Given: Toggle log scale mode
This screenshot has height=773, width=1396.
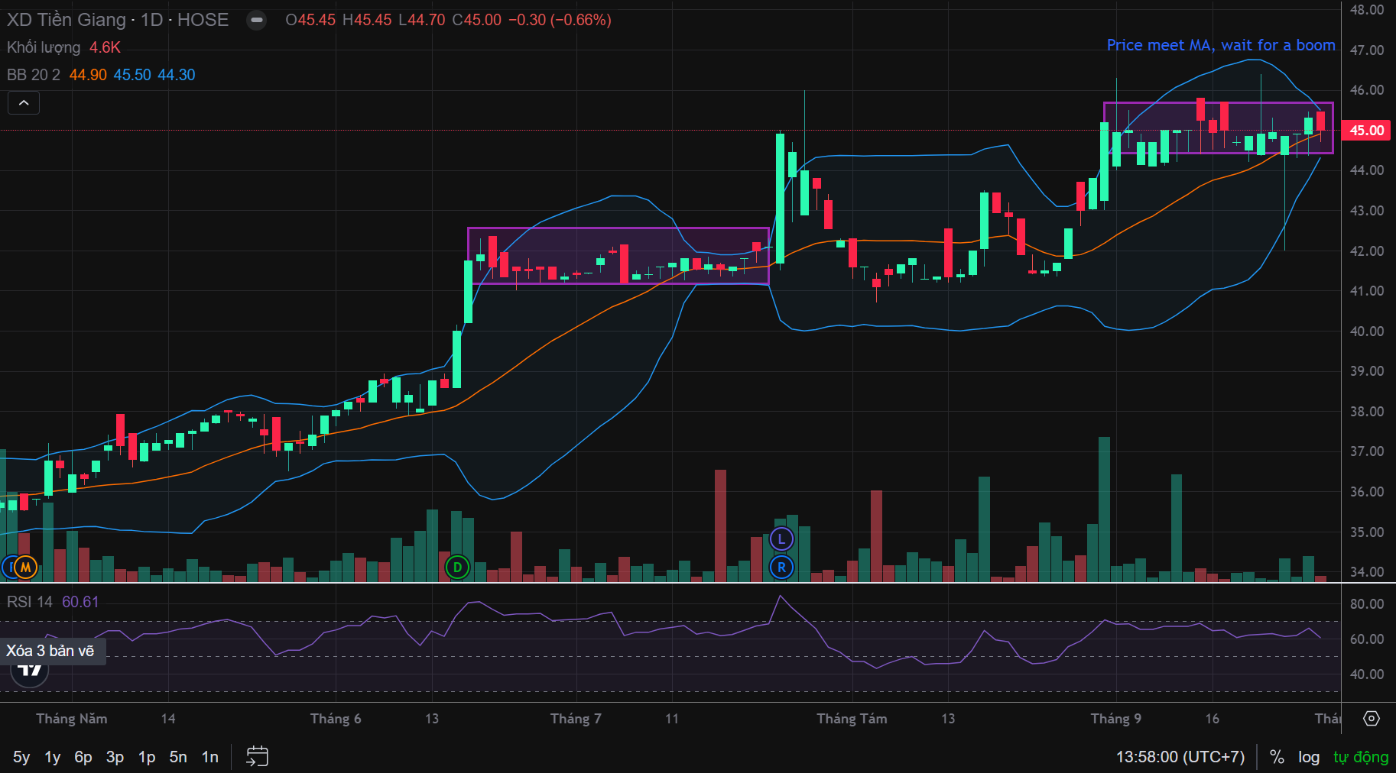Looking at the screenshot, I should point(1309,757).
